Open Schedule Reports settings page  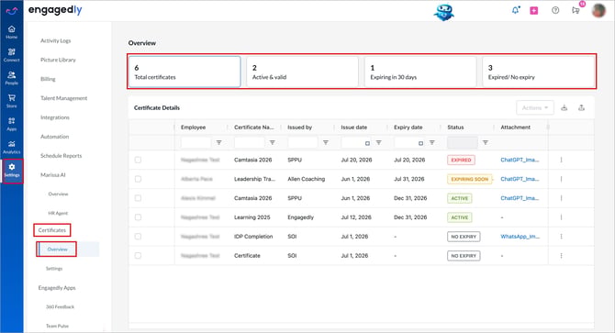(61, 156)
